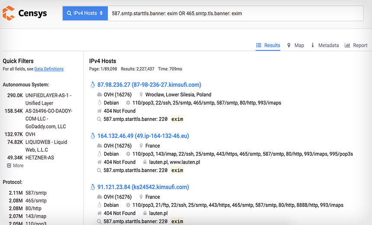This screenshot has height=225, width=372.
Task: Open host 164.132.46.49 result
Action: (x=143, y=136)
